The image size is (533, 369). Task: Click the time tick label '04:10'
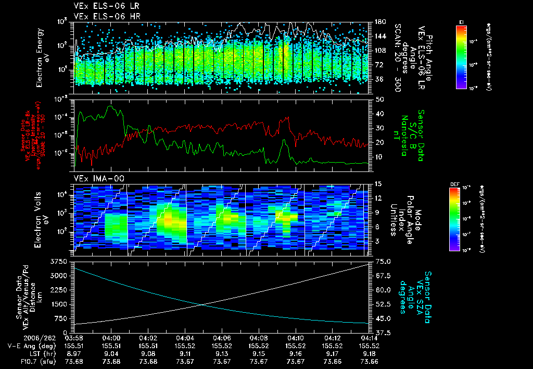point(296,338)
